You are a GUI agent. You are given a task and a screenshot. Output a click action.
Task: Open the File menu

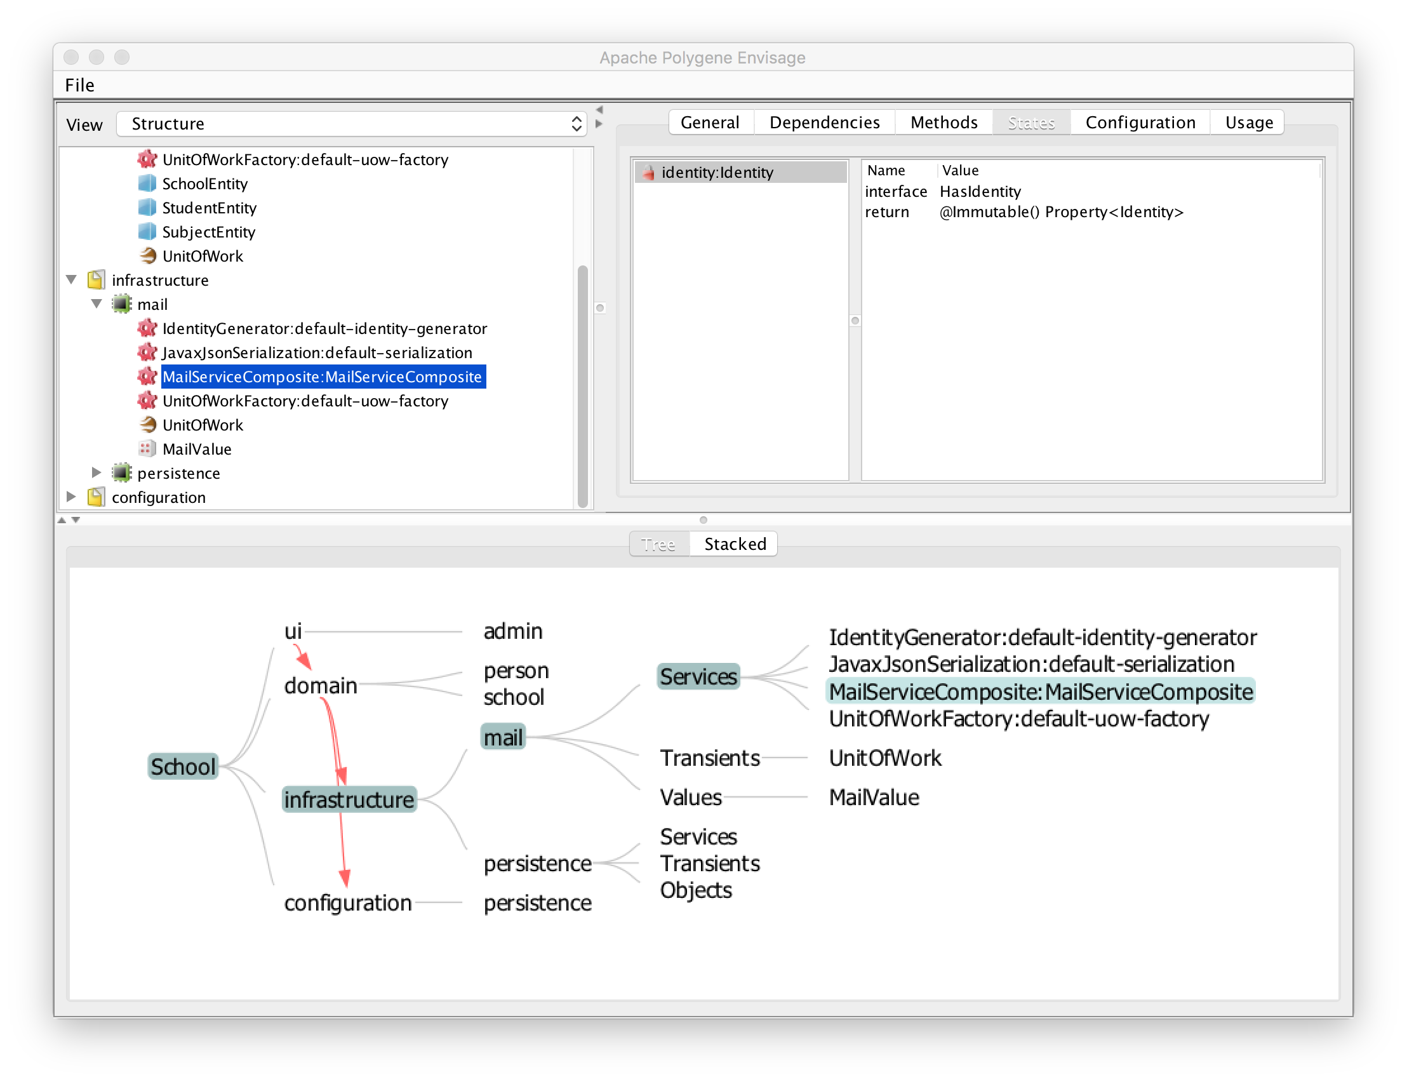[80, 85]
